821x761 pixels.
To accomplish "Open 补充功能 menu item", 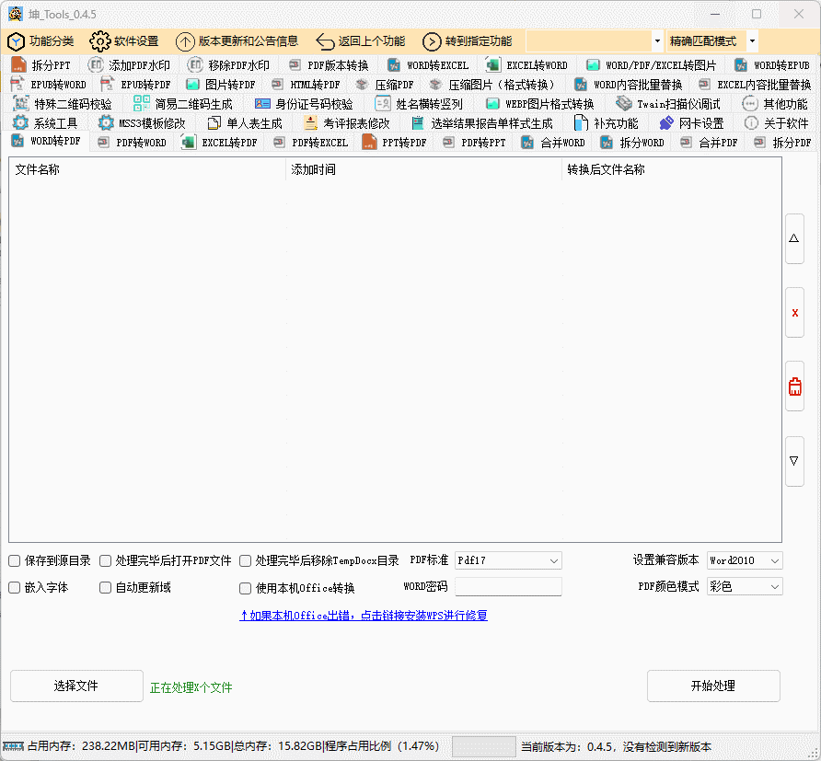I will [x=607, y=123].
